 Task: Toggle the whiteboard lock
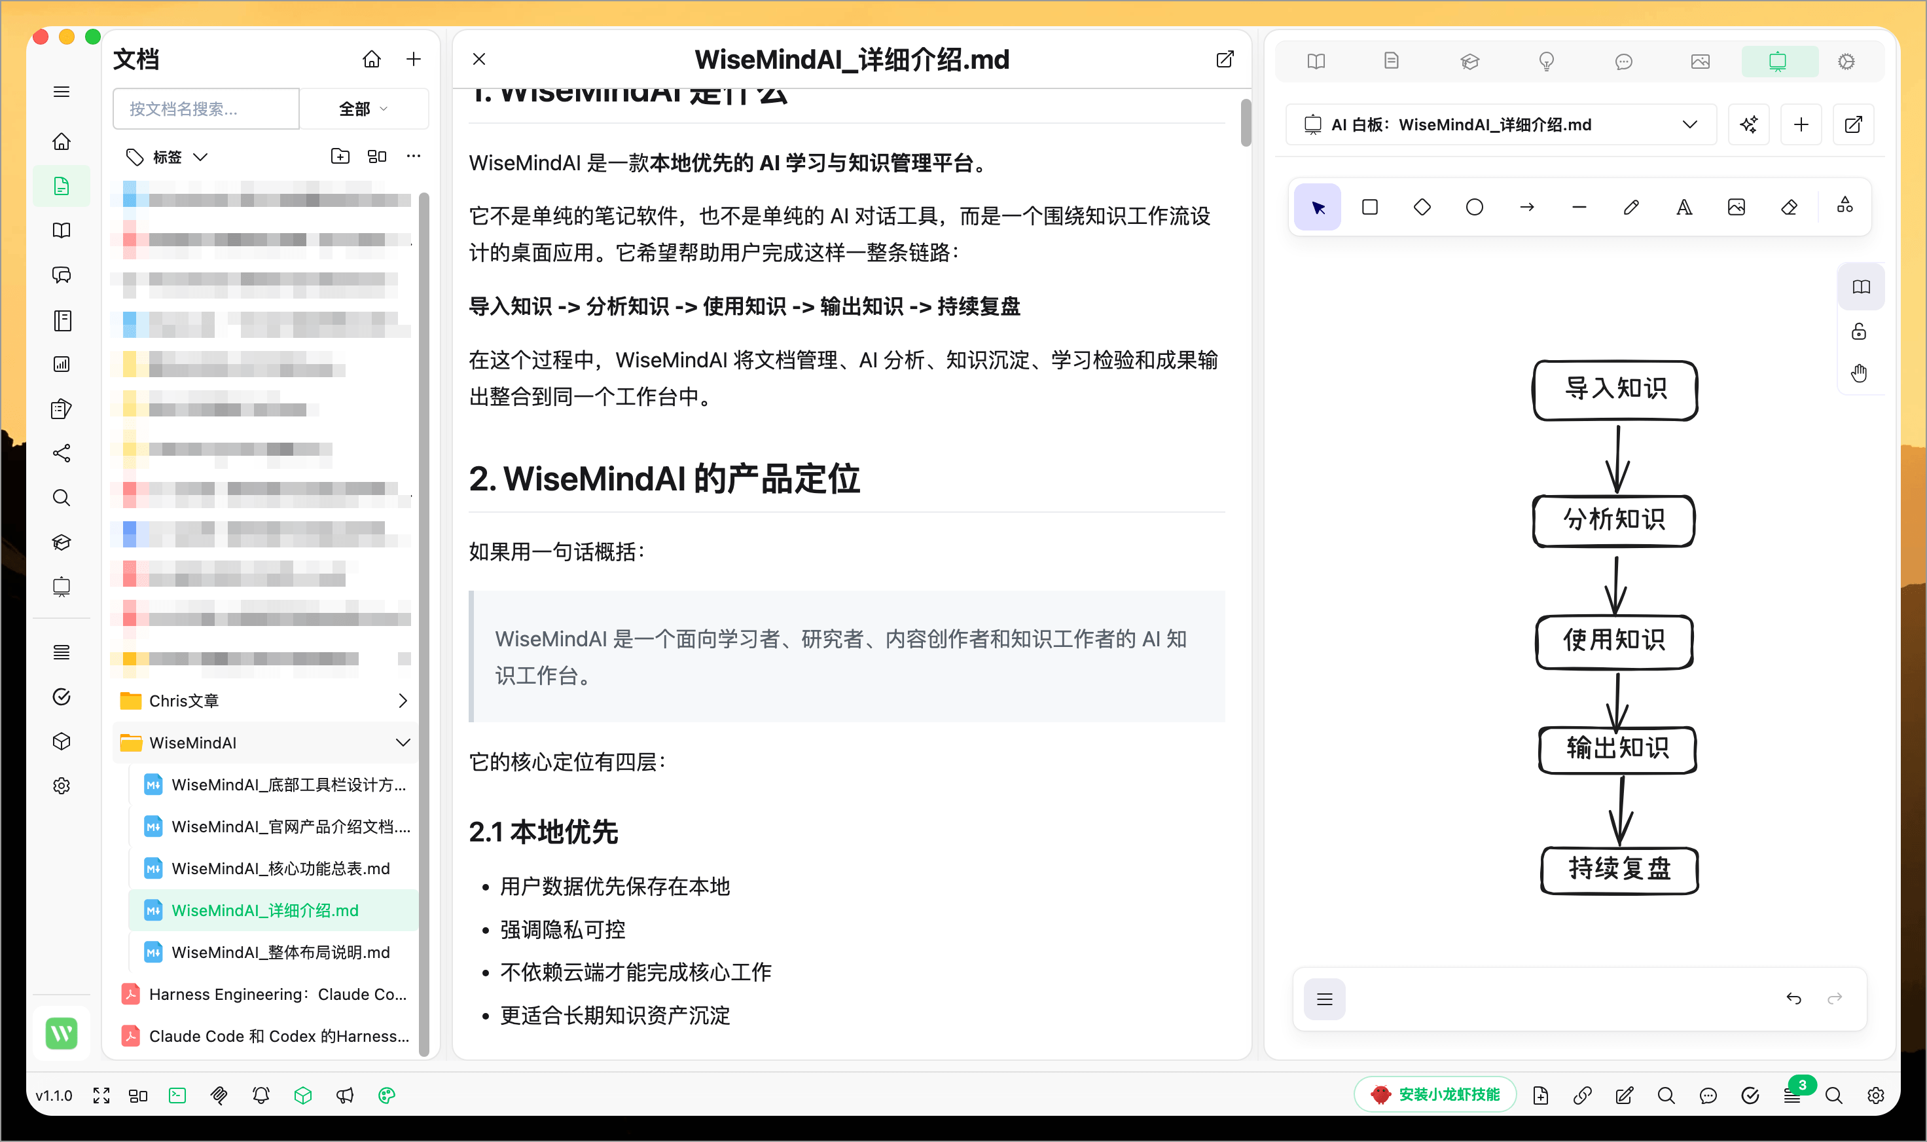pyautogui.click(x=1858, y=332)
